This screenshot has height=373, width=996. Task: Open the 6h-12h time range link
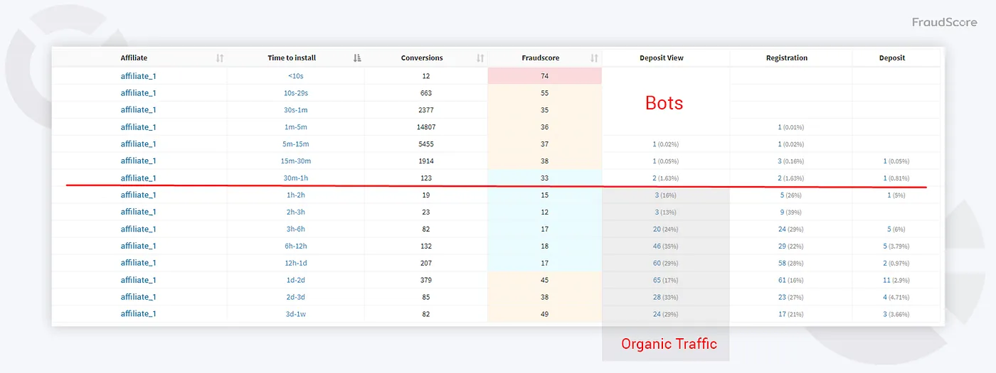pos(297,246)
